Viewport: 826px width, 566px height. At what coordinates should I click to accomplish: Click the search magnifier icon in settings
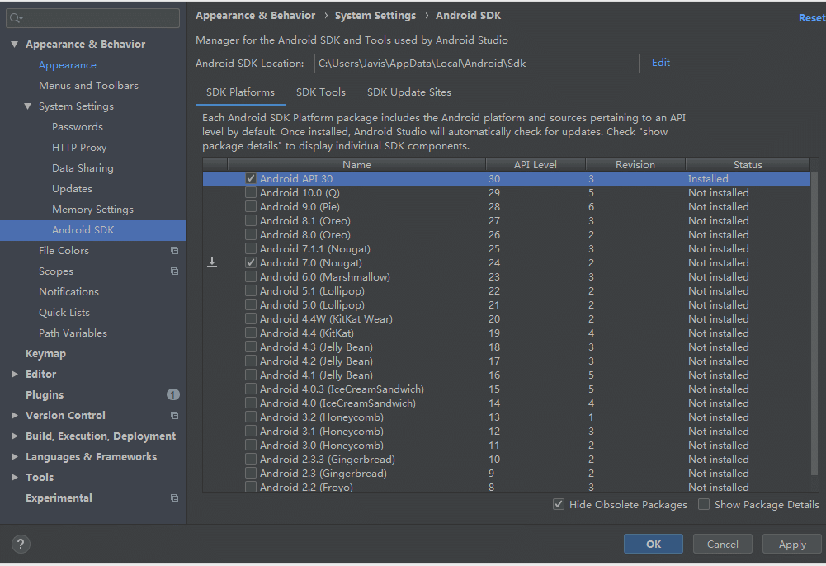(x=16, y=18)
